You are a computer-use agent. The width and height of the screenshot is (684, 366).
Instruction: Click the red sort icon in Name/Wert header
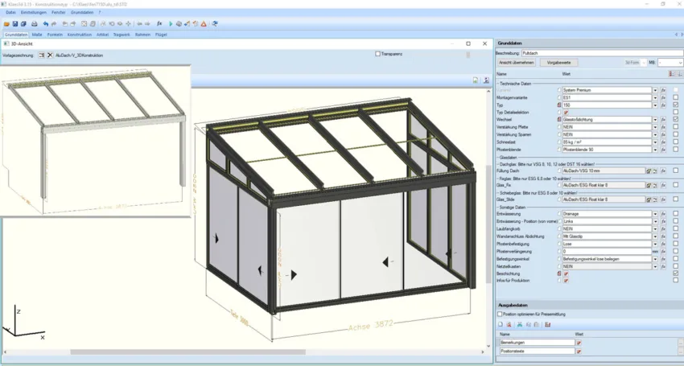672,74
